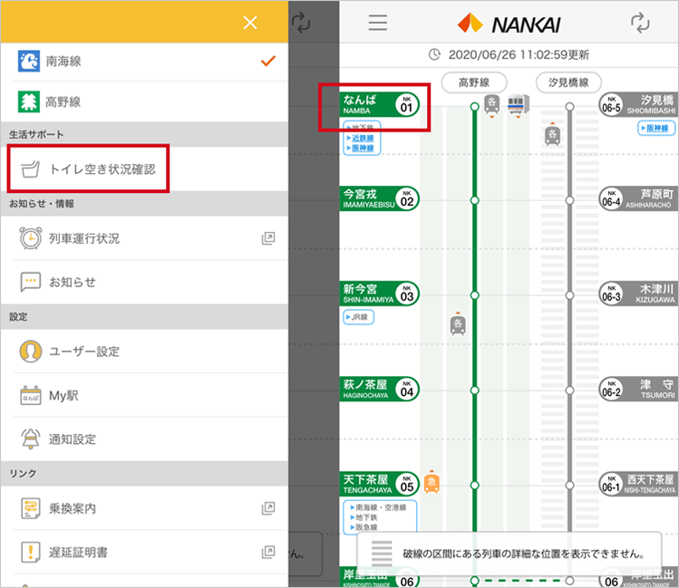Click the NANKAI logo
Viewport: 679px width, 588px height.
[x=509, y=24]
